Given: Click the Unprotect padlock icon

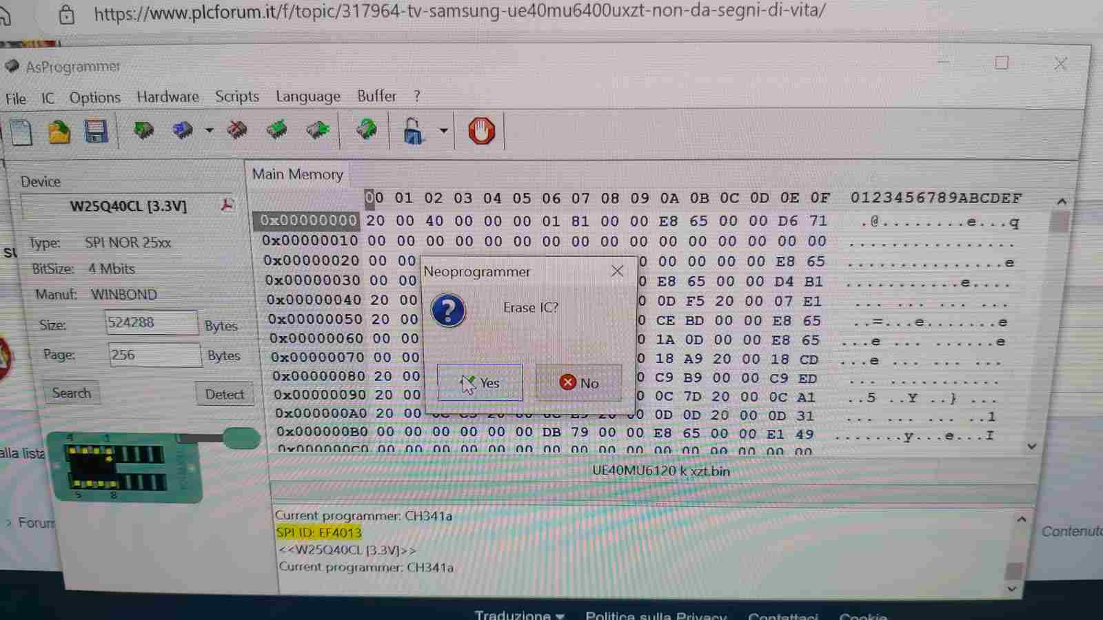Looking at the screenshot, I should [412, 130].
